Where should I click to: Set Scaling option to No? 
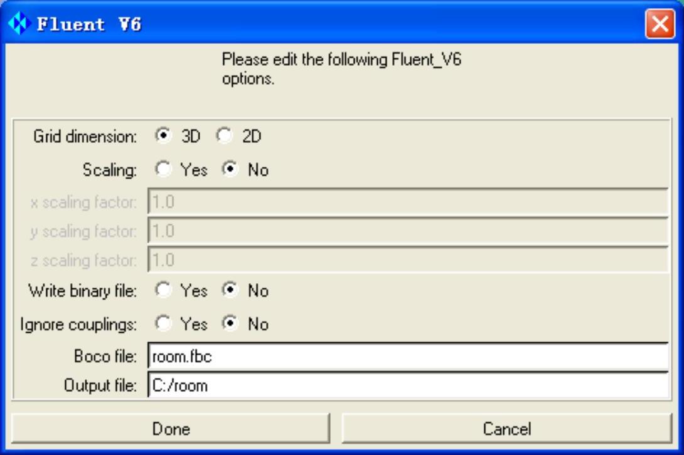pyautogui.click(x=229, y=170)
